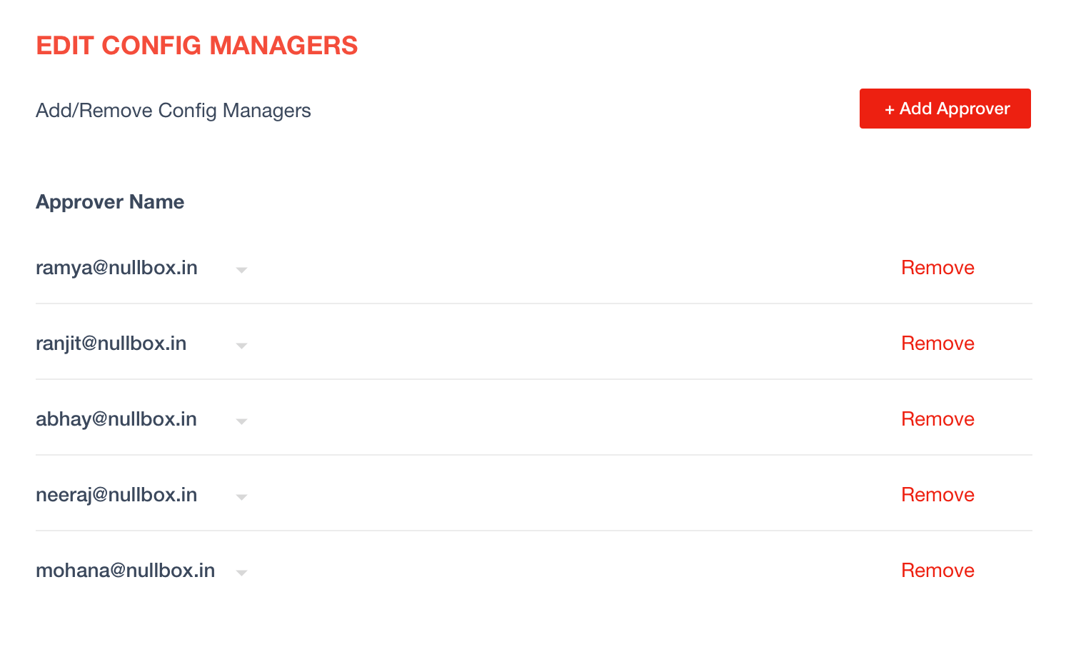
Task: Click Remove next to neeraj@nullbox.in
Action: click(x=937, y=495)
